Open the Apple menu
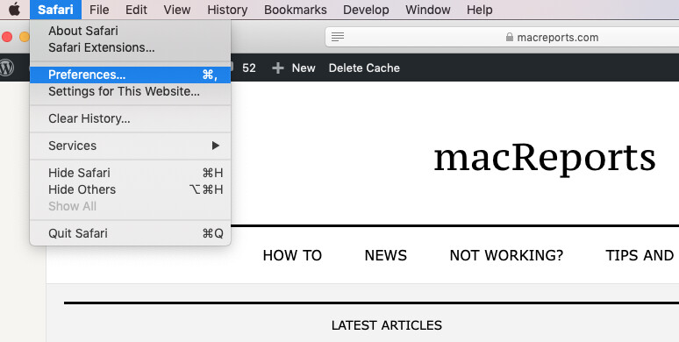This screenshot has height=342, width=679. 14,9
